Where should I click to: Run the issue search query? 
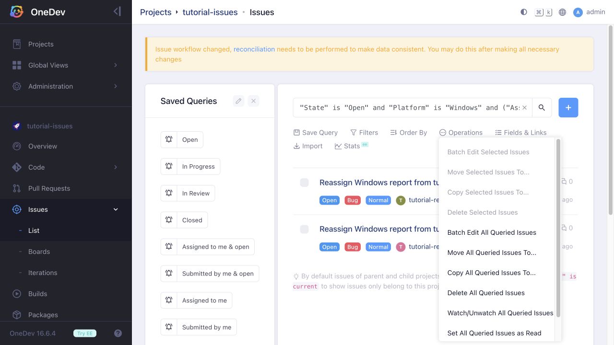[x=542, y=108]
